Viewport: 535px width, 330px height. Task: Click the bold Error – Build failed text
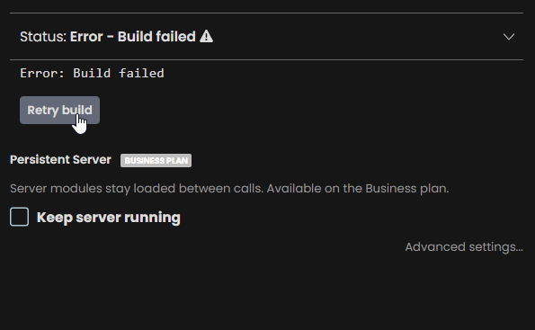point(133,37)
